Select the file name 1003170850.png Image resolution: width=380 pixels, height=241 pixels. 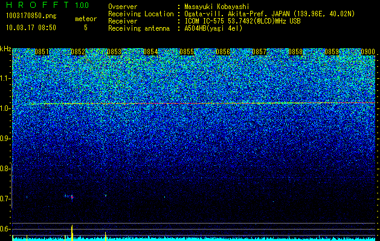tap(31, 16)
